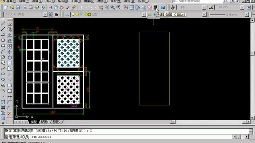The height and width of the screenshot is (143, 255).
Task: Select the Polygon draw tool
Action: click(x=3, y=41)
